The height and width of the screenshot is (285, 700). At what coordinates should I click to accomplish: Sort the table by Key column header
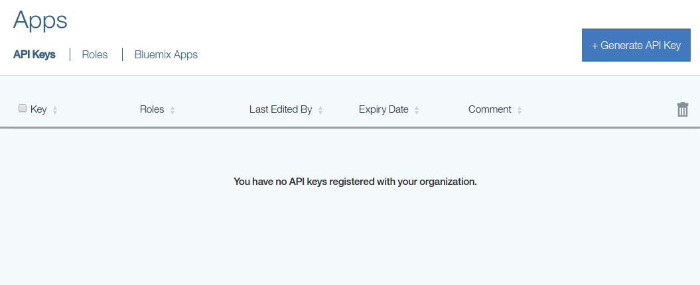tap(38, 109)
